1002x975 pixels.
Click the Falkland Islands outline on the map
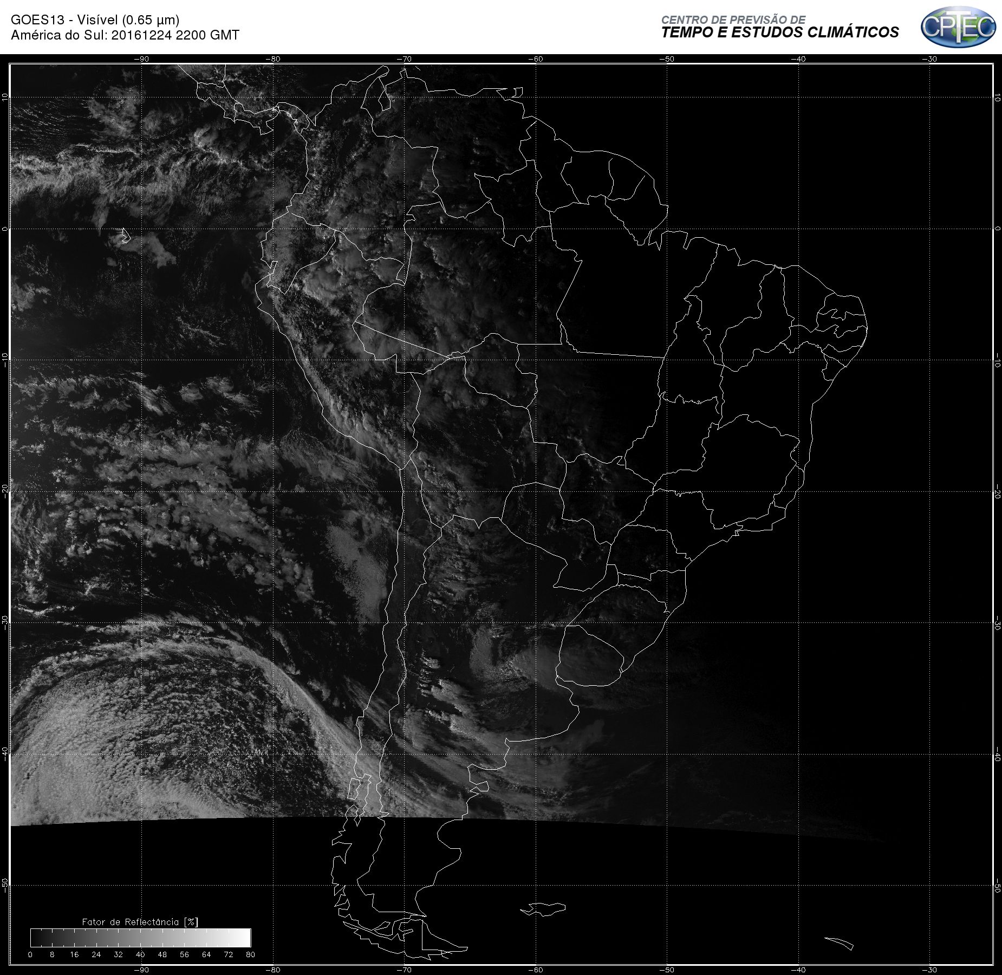pyautogui.click(x=543, y=909)
